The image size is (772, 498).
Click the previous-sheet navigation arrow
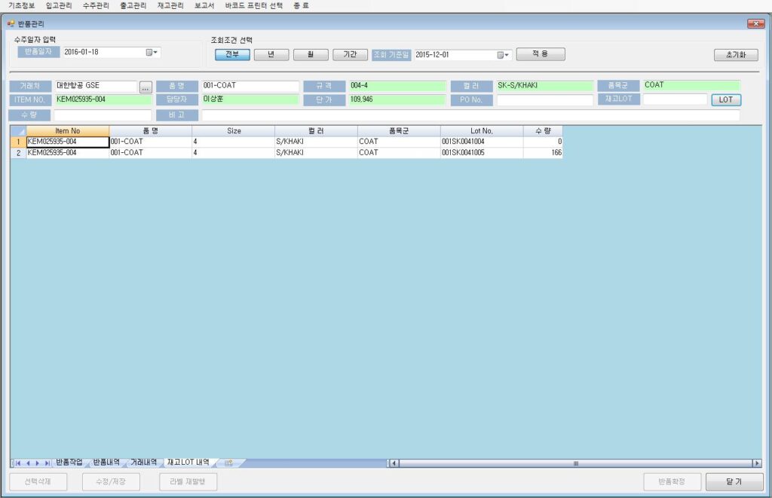27,463
